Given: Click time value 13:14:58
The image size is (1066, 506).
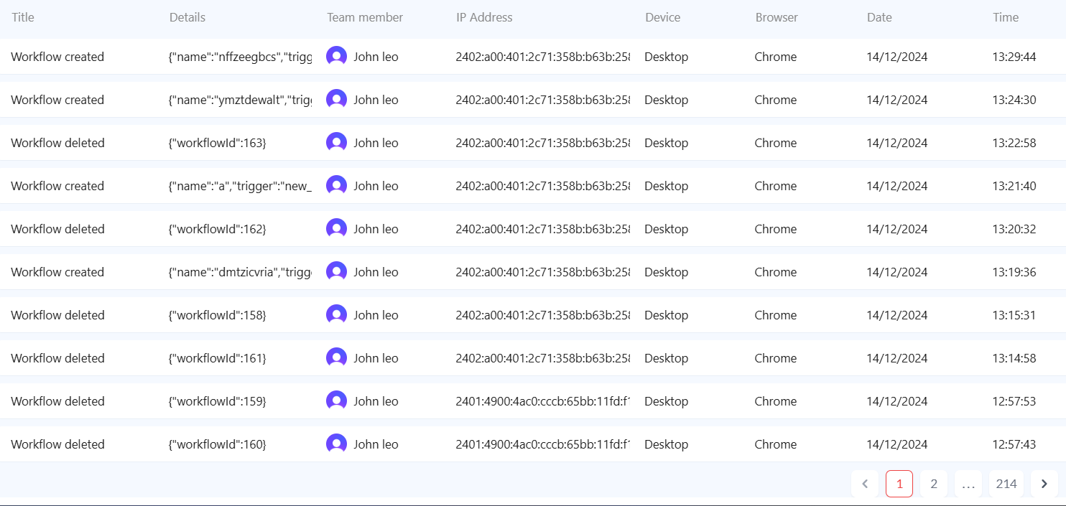Looking at the screenshot, I should (1014, 358).
